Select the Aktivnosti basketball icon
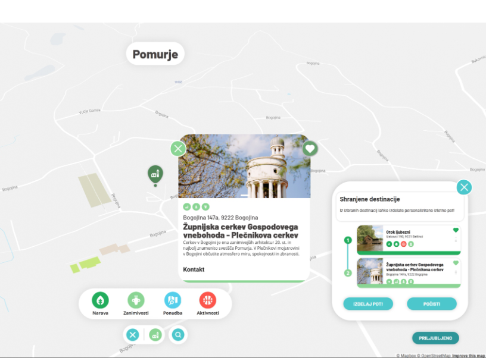The image size is (486, 361). tap(208, 300)
